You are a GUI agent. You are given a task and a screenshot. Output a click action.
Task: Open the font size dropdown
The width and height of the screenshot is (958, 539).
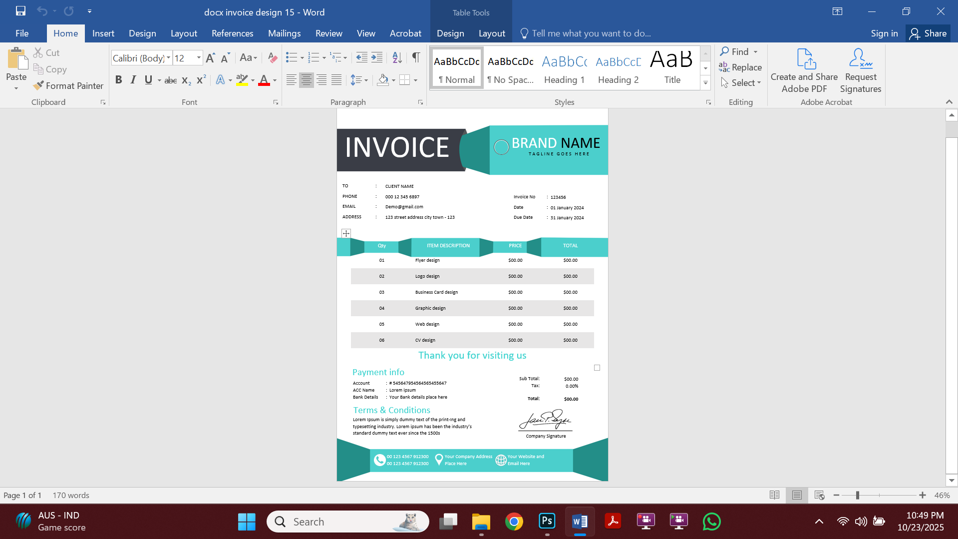pos(198,58)
